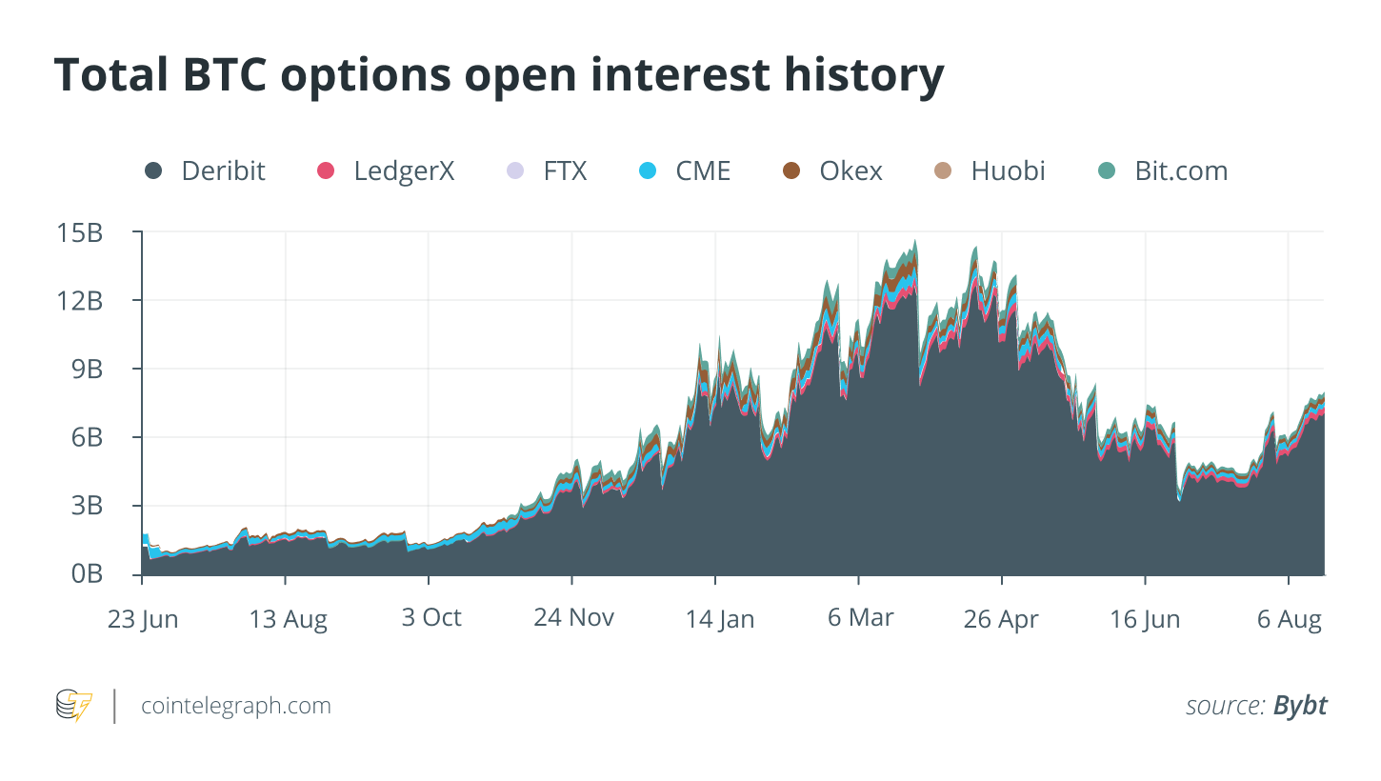Toggle the Huobi tan legend marker
Image resolution: width=1381 pixels, height=781 pixels.
(943, 171)
